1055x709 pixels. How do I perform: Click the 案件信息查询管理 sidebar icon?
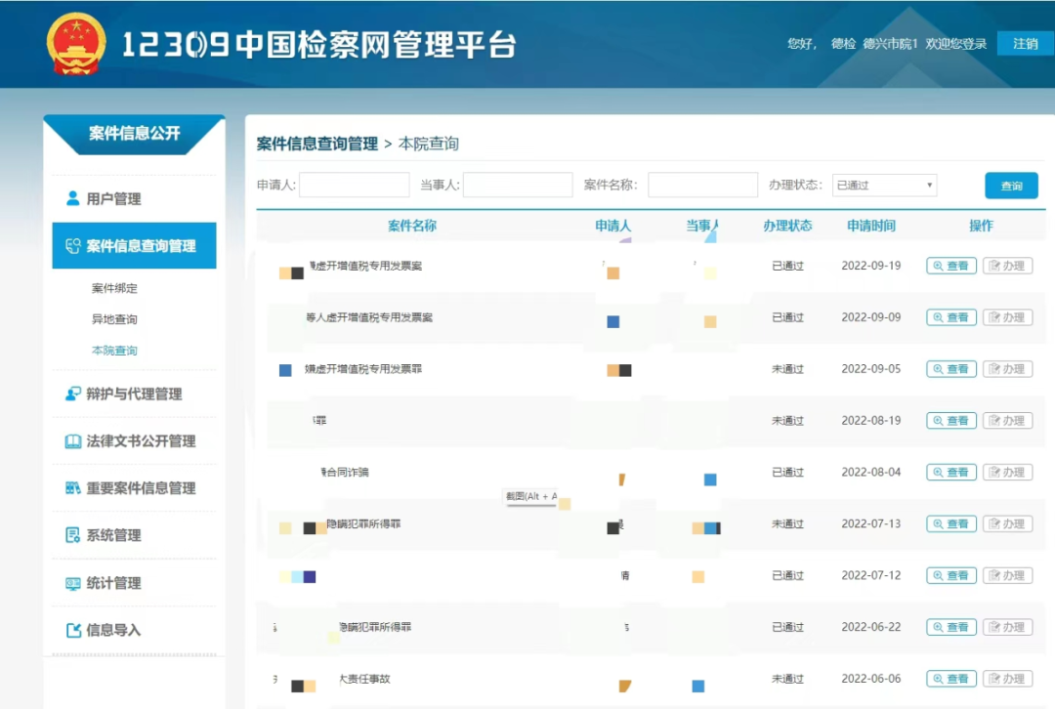[72, 246]
